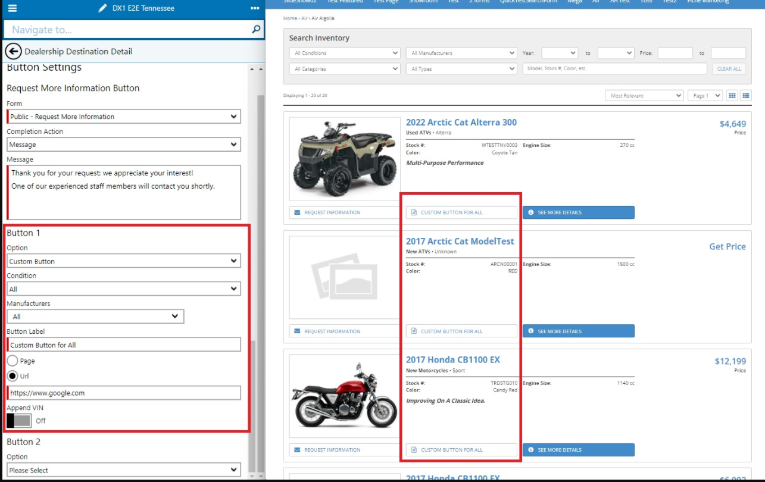Click the $12,199 price text
The image size is (765, 482).
click(730, 361)
